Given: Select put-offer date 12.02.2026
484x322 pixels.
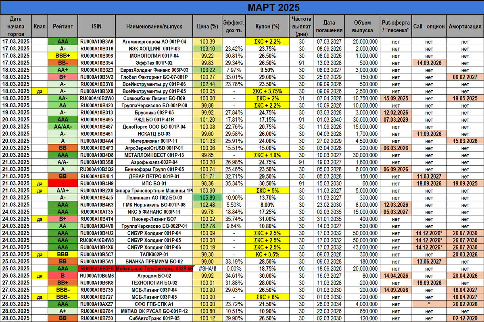Looking at the screenshot, I should (396, 112).
